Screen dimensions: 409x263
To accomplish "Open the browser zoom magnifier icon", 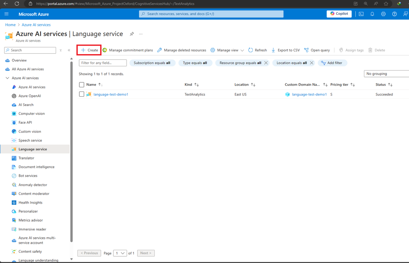I will tap(366, 4).
